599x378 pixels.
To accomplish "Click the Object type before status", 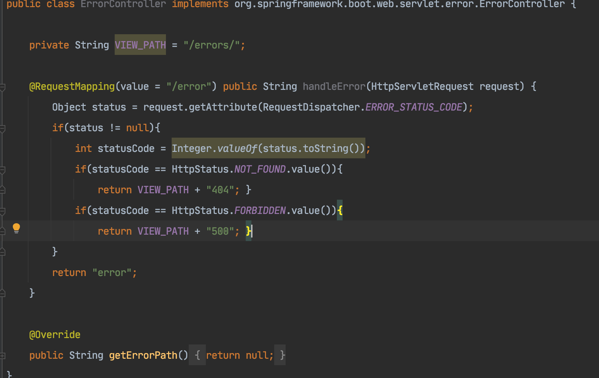I will [69, 107].
